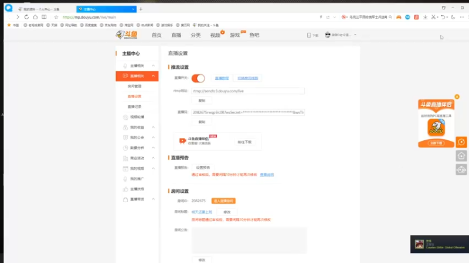The width and height of the screenshot is (469, 263).
Task: Click the blue round extension icon
Action: click(x=407, y=18)
